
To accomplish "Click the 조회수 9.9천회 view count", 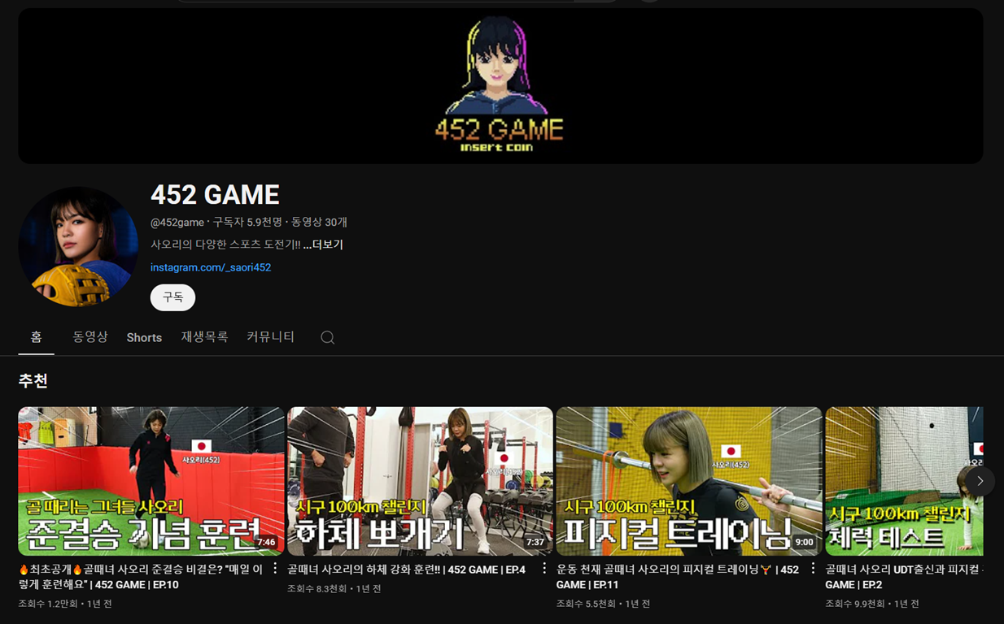I will pyautogui.click(x=854, y=604).
